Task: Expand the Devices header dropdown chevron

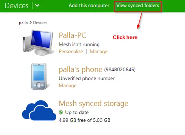Action: [x=37, y=5]
